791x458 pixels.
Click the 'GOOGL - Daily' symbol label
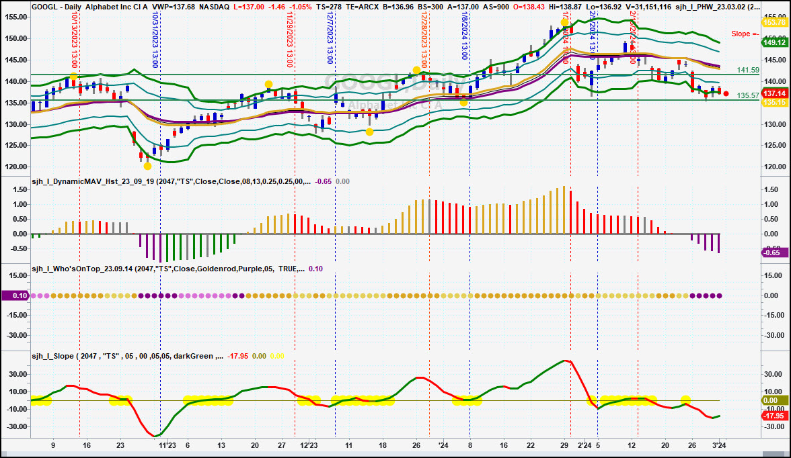pyautogui.click(x=53, y=7)
